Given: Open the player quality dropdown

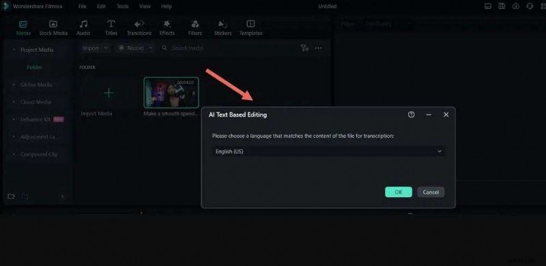Looking at the screenshot, I should tap(388, 24).
